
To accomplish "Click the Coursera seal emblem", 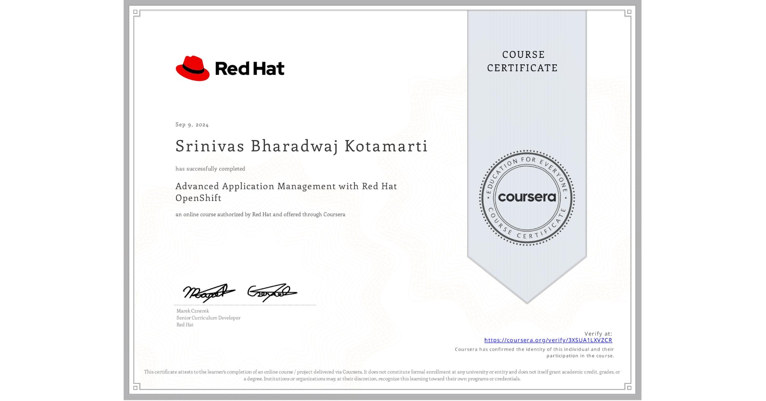I will click(527, 198).
